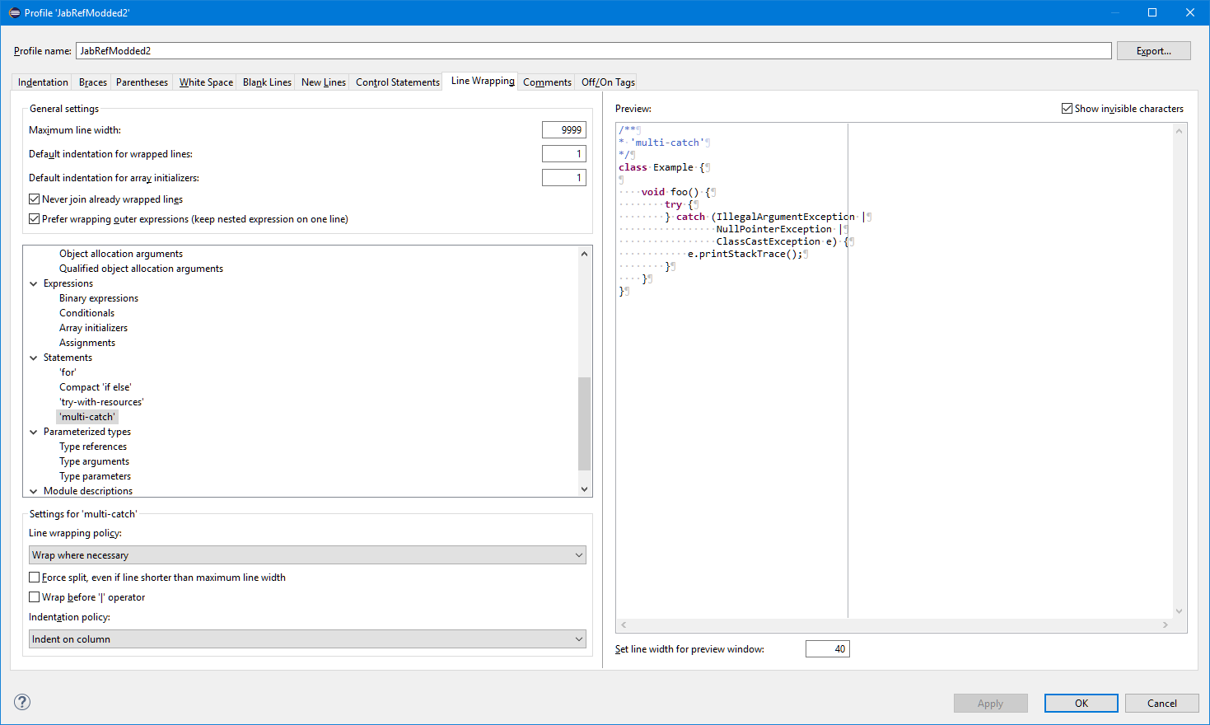This screenshot has width=1210, height=725.
Task: Click the Eclipse icon in title bar
Action: (x=14, y=12)
